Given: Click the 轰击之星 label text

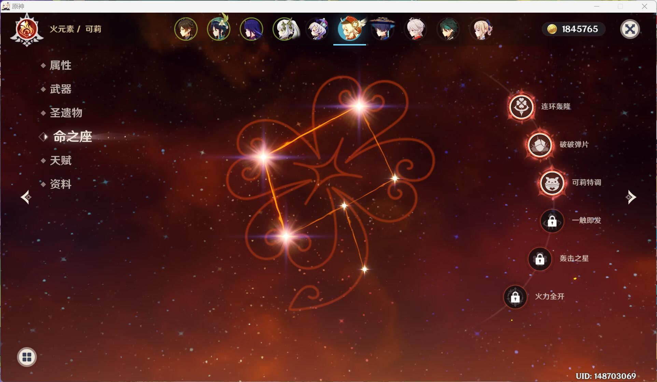Looking at the screenshot, I should (574, 258).
